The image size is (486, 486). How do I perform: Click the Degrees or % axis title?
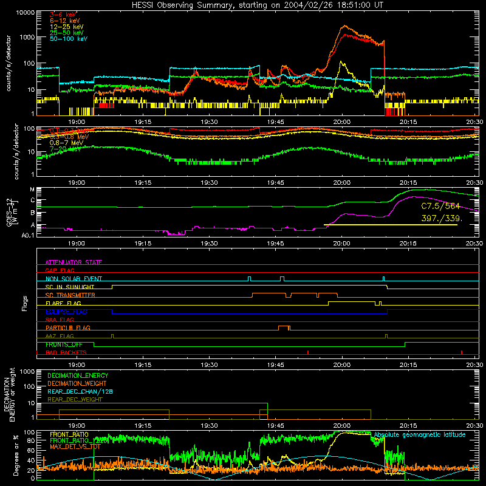(x=16, y=455)
